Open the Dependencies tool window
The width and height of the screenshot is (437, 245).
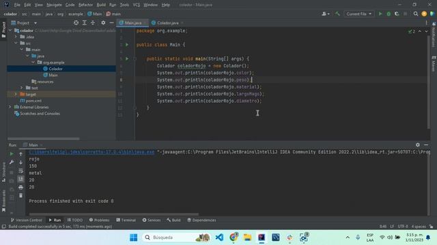click(201, 220)
